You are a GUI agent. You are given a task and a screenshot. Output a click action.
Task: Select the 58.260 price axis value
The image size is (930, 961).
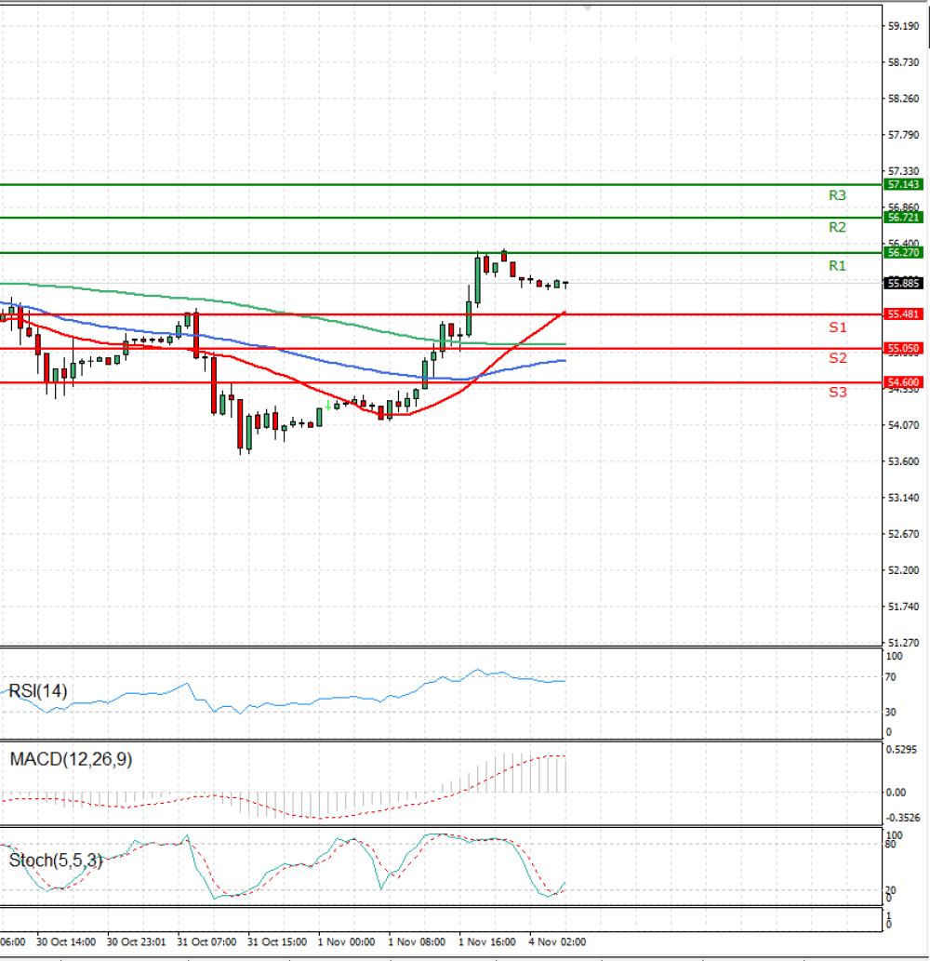point(904,99)
